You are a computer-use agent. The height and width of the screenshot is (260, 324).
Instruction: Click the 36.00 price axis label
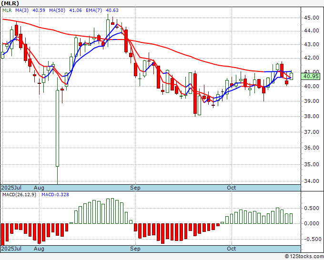click(312, 148)
